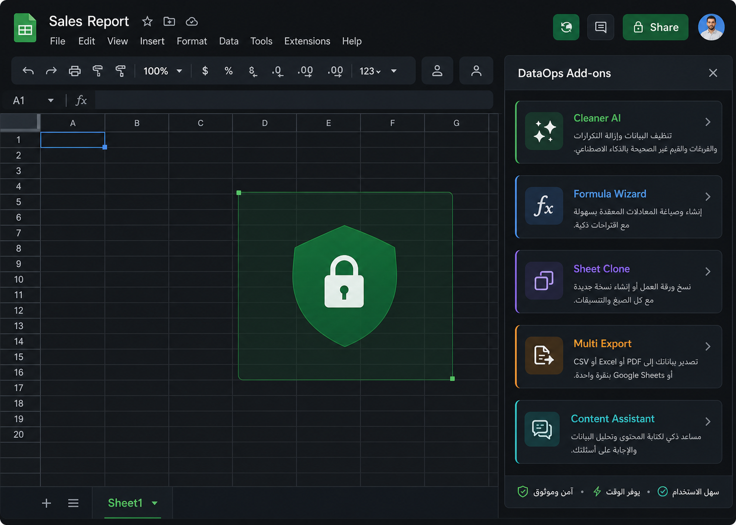Select column G header
This screenshot has width=736, height=525.
coord(456,123)
